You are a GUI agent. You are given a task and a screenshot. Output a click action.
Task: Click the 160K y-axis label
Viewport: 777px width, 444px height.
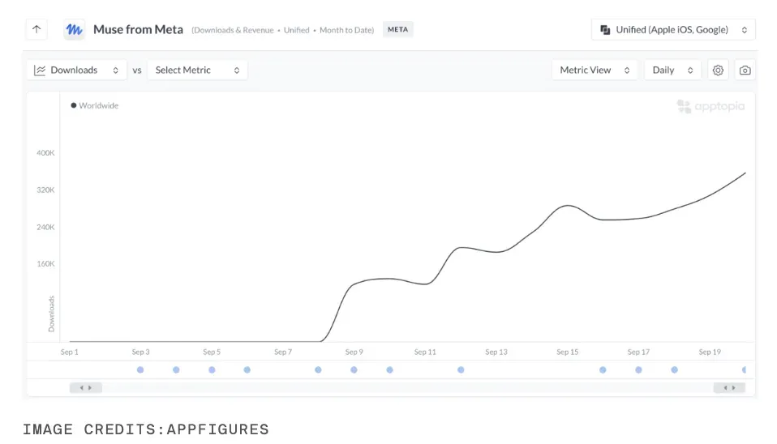click(45, 264)
